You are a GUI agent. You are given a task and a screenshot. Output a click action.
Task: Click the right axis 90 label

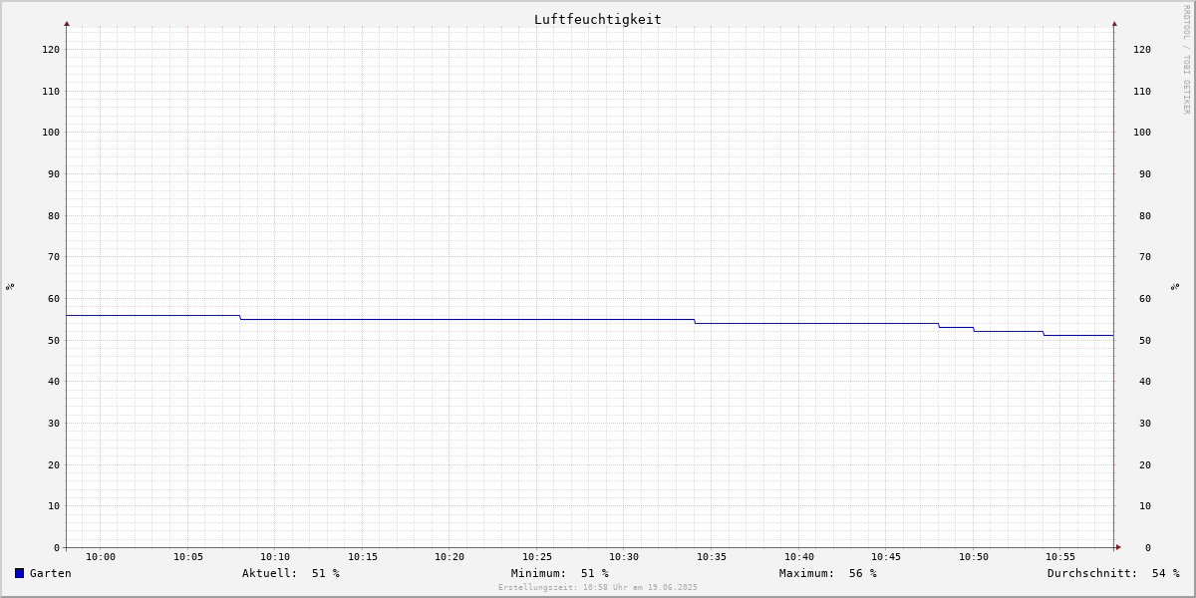(x=1145, y=173)
